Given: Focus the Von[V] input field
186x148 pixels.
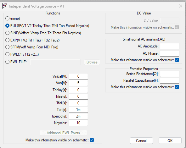Looking at the screenshot, I should [78, 83].
